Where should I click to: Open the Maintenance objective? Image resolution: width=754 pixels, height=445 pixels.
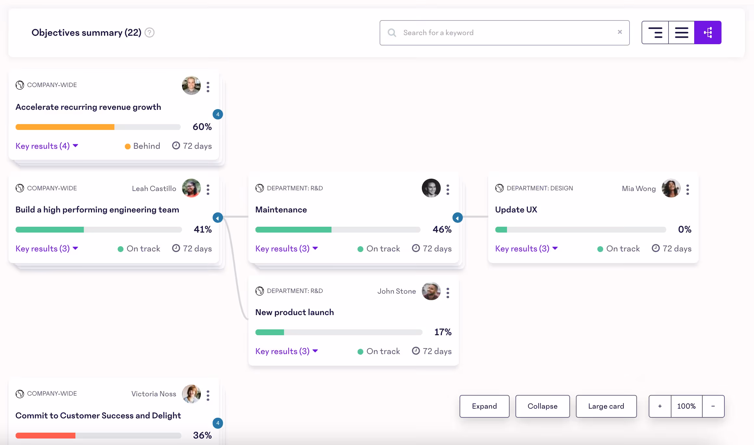point(281,210)
